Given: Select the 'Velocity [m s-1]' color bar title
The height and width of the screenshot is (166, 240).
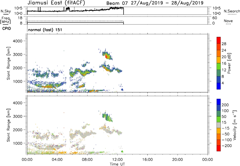Looking at the screenshot, I should (x=235, y=125).
